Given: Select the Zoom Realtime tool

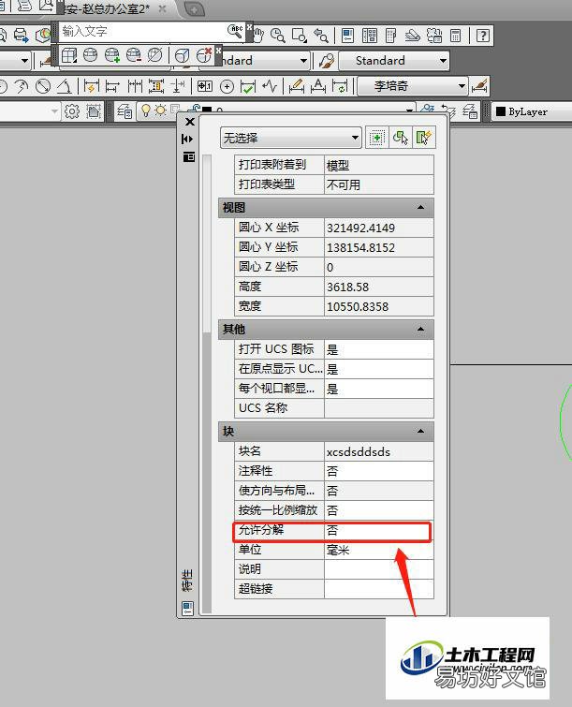Looking at the screenshot, I should click(278, 36).
